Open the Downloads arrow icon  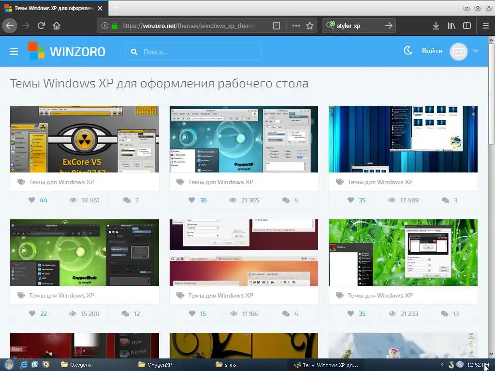tap(436, 26)
